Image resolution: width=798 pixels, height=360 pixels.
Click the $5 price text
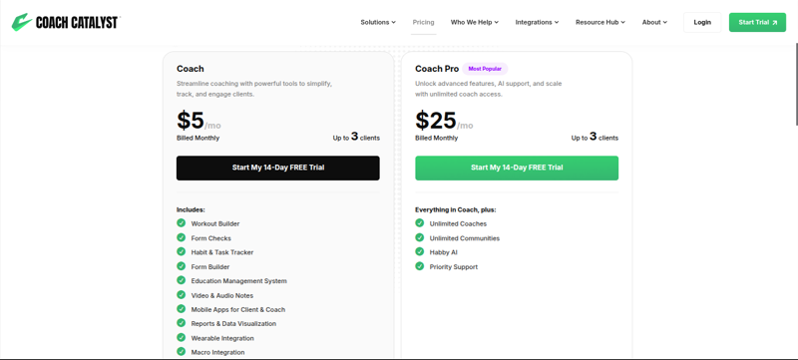click(191, 121)
